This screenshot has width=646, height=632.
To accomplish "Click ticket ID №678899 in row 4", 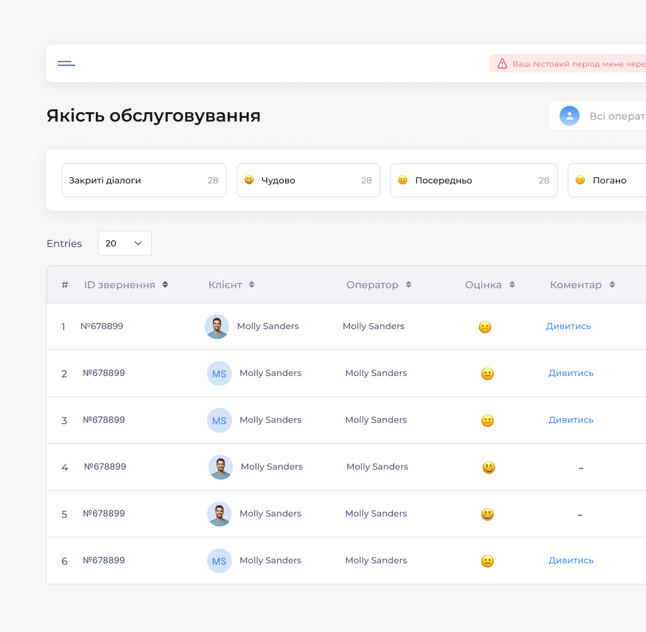I will [x=105, y=467].
